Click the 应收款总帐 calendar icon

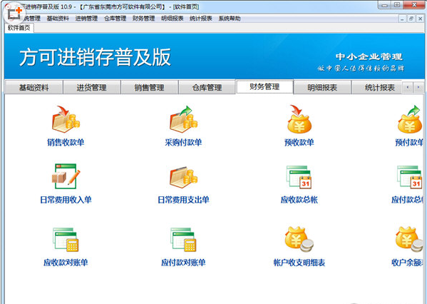(299, 177)
